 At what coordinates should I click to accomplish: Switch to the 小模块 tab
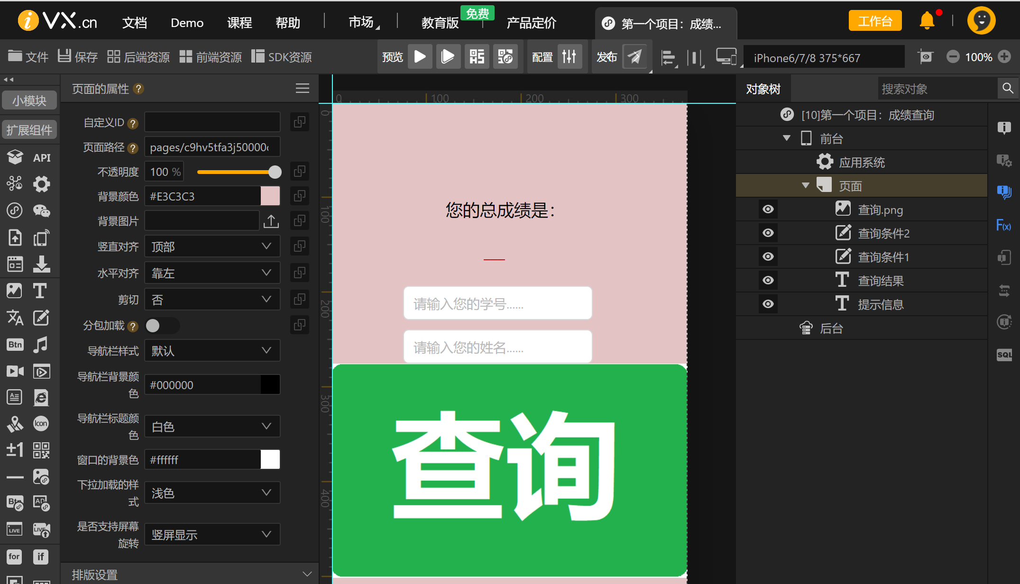[x=29, y=100]
